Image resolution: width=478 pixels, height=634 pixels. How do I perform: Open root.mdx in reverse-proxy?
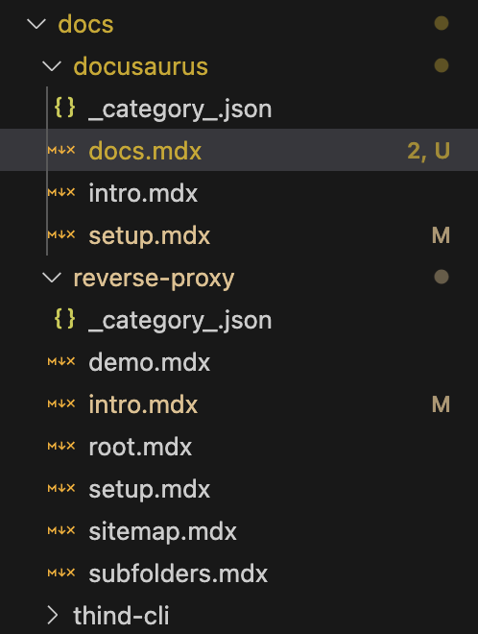point(239,446)
